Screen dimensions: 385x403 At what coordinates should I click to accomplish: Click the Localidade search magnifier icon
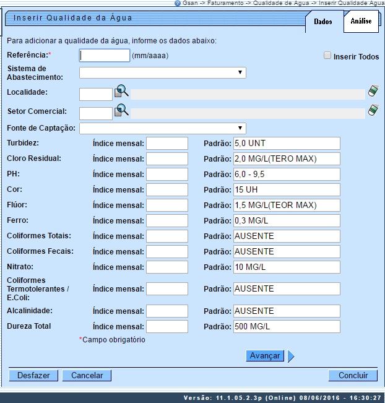pos(121,92)
